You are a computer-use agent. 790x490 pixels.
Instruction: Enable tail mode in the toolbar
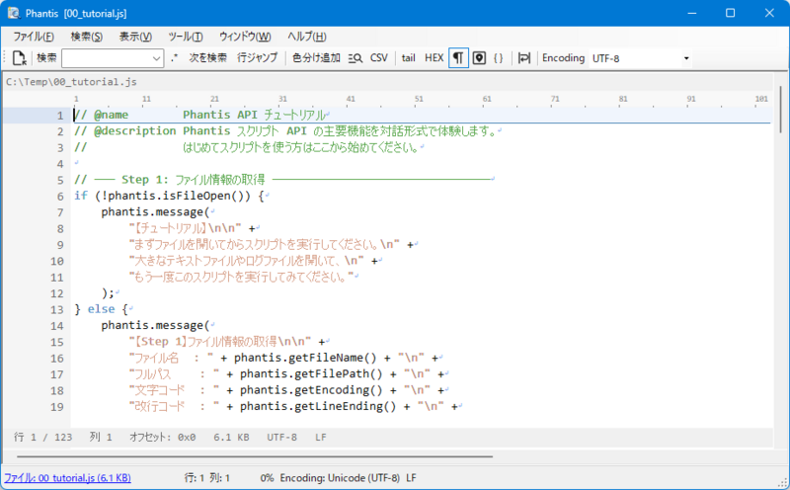[x=408, y=58]
